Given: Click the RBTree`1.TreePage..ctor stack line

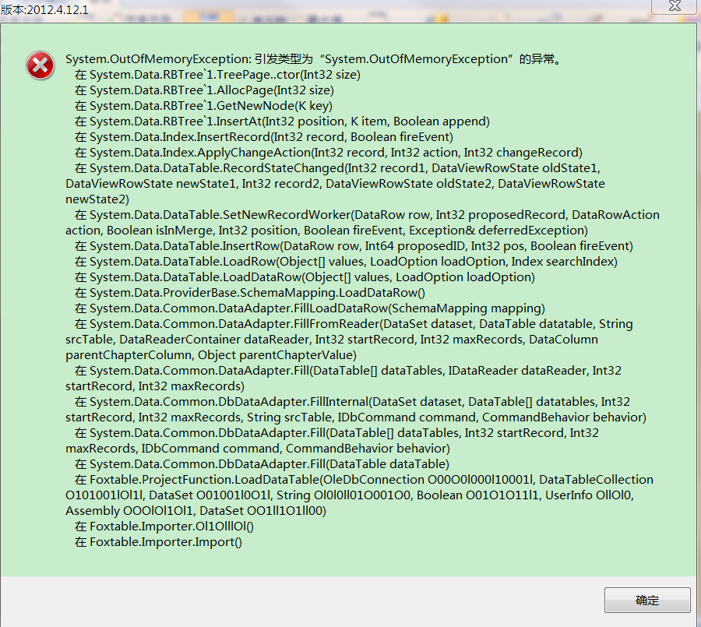Looking at the screenshot, I should (x=217, y=75).
